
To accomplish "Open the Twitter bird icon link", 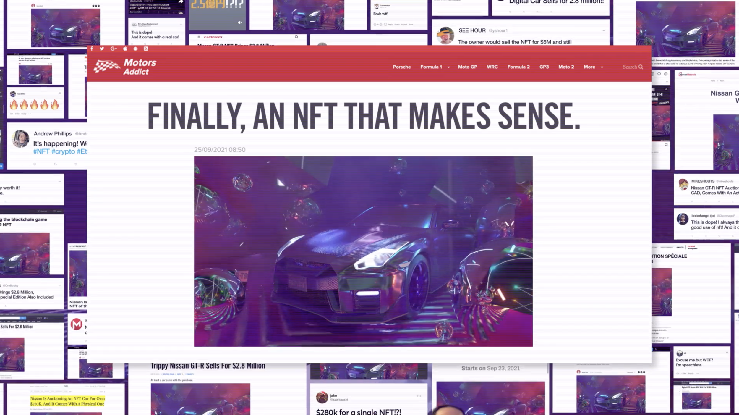I will [x=102, y=49].
